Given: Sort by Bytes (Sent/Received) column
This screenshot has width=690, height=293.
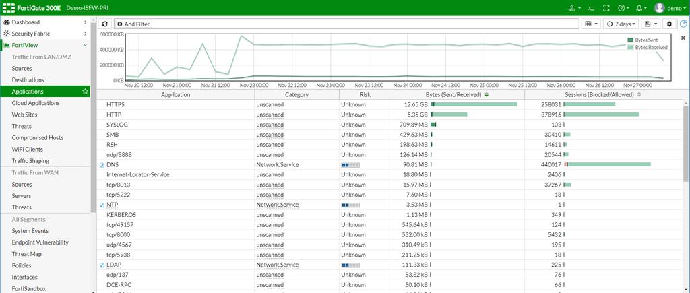Looking at the screenshot, I should (x=458, y=94).
